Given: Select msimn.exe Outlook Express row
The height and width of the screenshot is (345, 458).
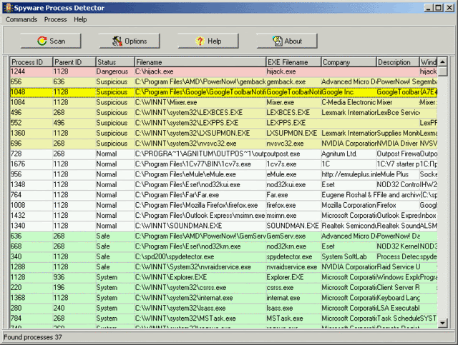Looking at the screenshot, I should tap(223, 216).
